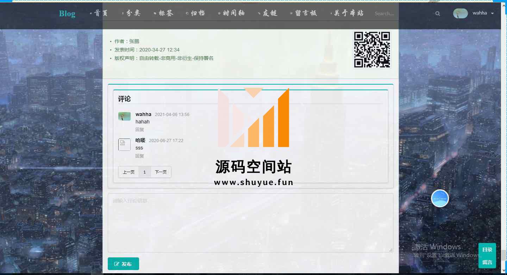Open the 标签 tags page
507x275 pixels.
163,13
